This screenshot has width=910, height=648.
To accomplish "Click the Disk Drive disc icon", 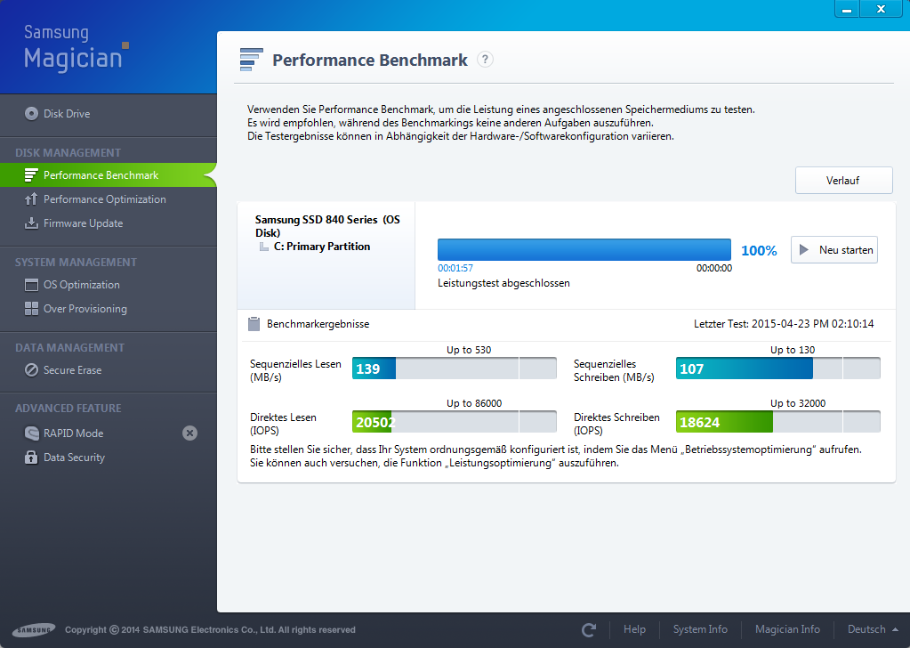I will pos(31,114).
